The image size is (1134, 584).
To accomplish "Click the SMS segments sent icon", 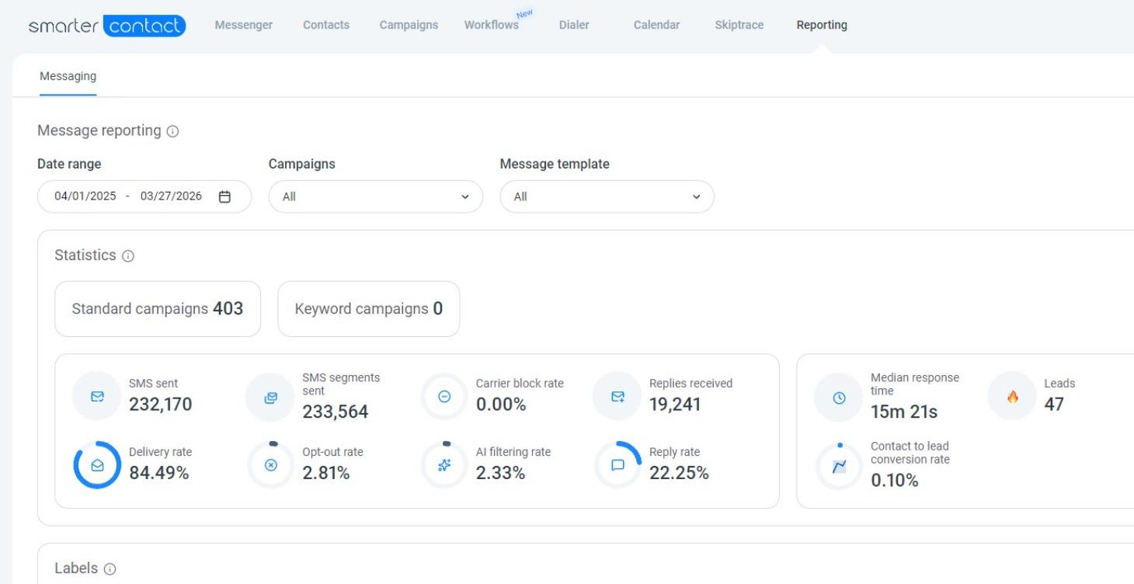I will pyautogui.click(x=270, y=397).
